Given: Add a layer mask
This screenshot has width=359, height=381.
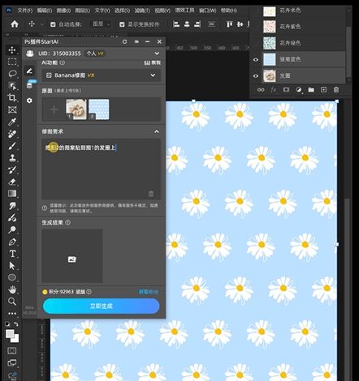Looking at the screenshot, I should pyautogui.click(x=286, y=90).
